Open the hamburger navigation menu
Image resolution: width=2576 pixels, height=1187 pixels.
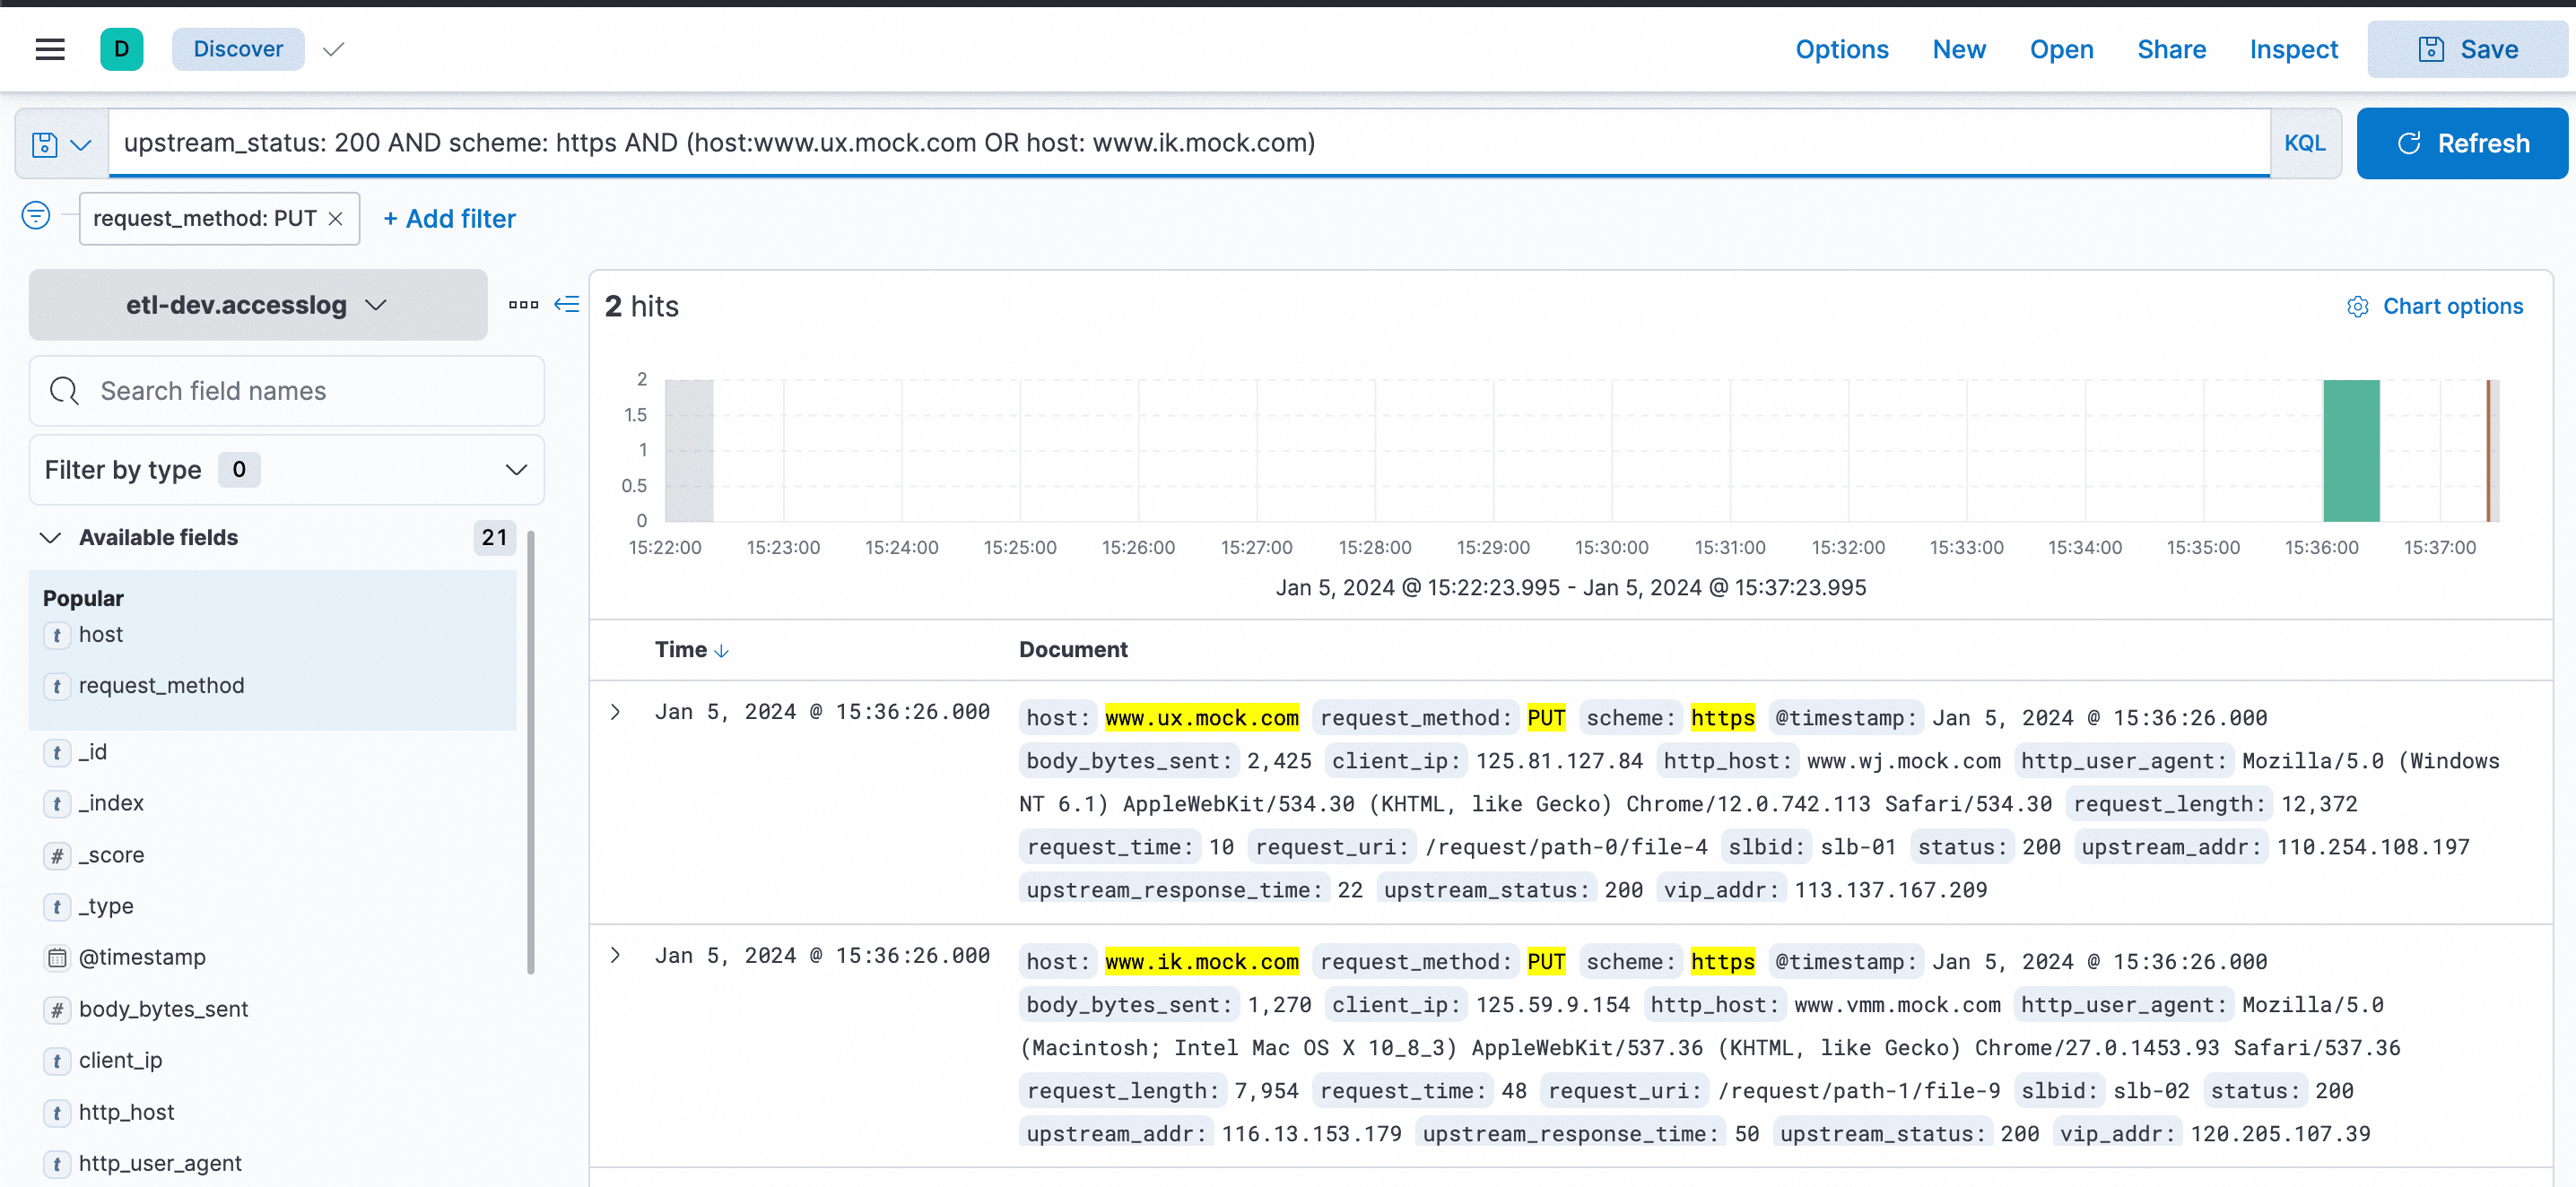click(50, 49)
